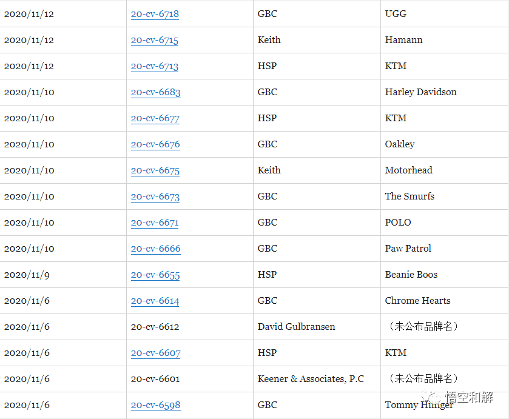Open case link 20-cv-6607
This screenshot has height=419, width=509.
(x=155, y=353)
